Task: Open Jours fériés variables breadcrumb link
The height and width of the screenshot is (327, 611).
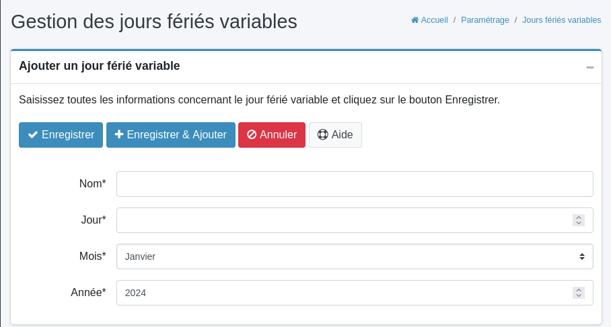Action: (562, 20)
